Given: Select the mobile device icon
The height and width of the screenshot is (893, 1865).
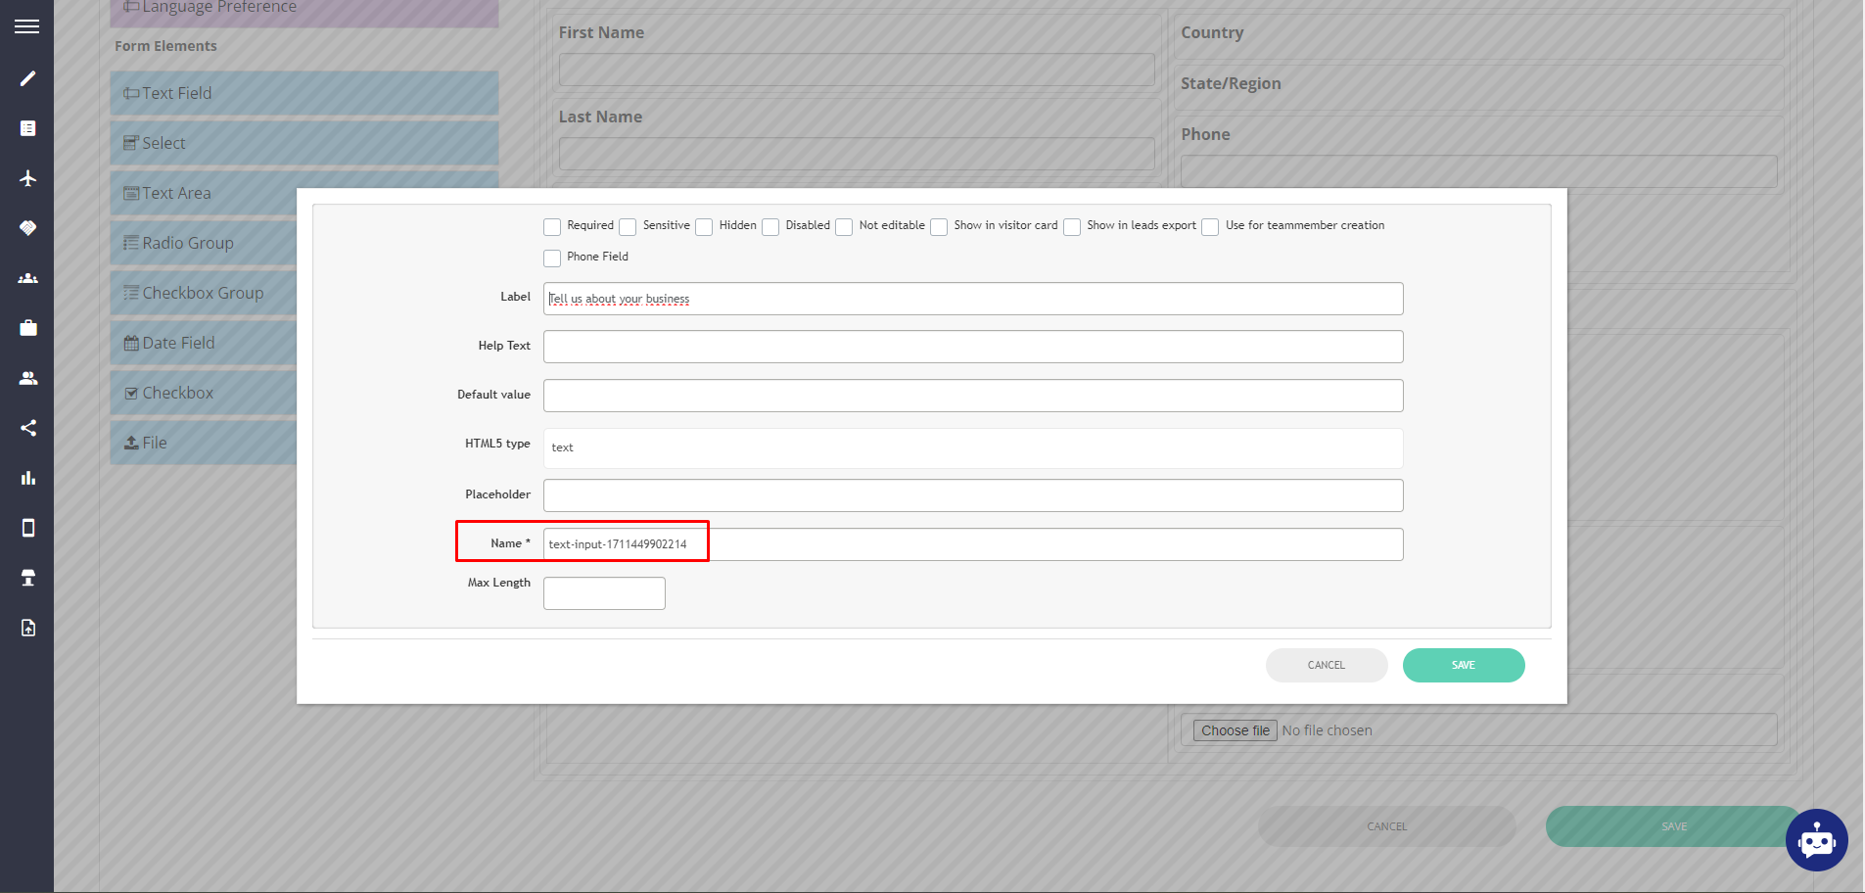Looking at the screenshot, I should tap(26, 528).
